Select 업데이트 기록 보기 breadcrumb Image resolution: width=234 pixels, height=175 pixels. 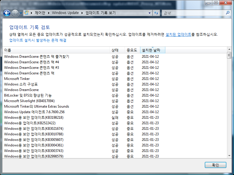(101, 13)
